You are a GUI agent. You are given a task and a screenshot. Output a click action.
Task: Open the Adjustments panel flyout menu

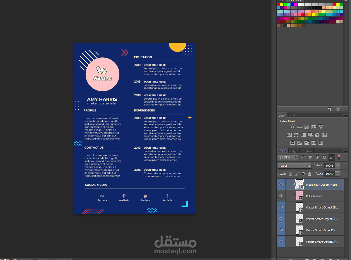click(x=345, y=115)
